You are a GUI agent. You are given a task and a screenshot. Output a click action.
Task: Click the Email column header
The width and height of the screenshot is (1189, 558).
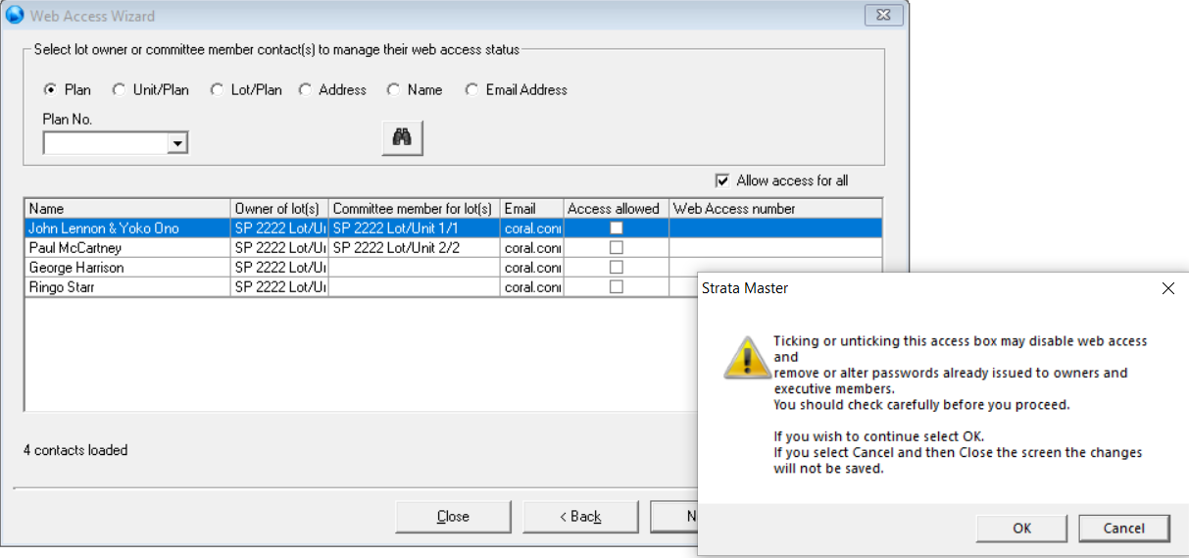[532, 208]
